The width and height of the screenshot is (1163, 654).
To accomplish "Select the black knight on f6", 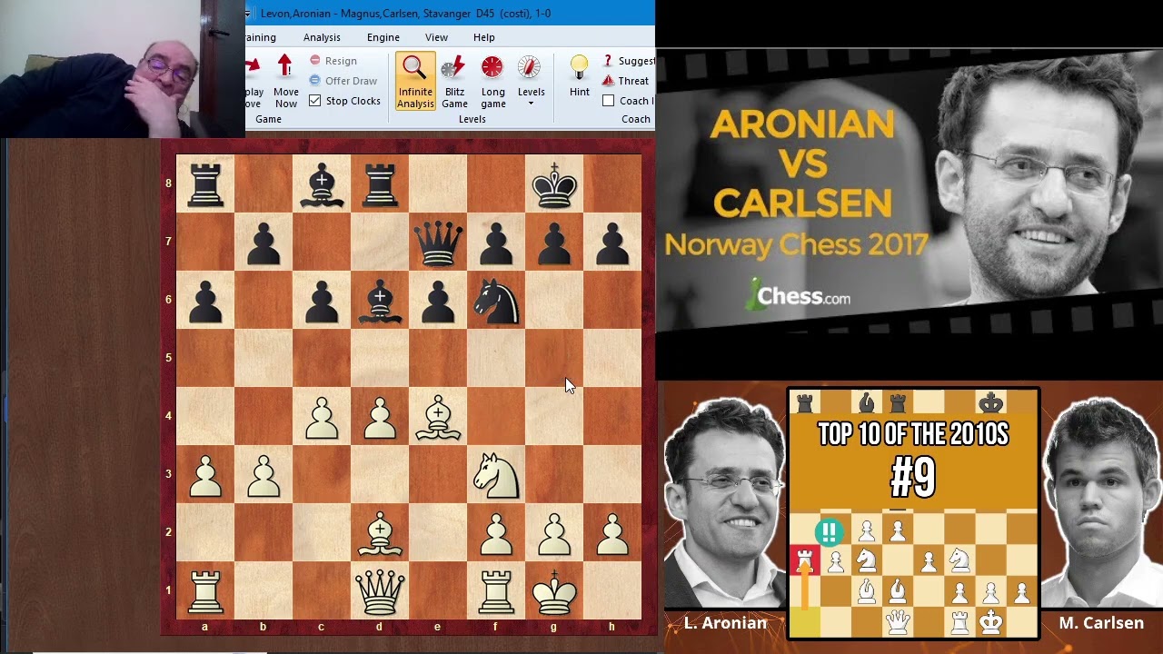I will [x=496, y=300].
